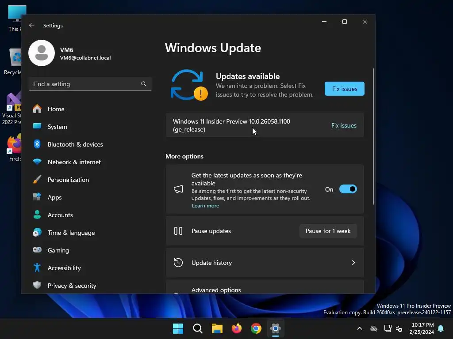The height and width of the screenshot is (339, 453).
Task: Click into the Find a setting box
Action: coord(90,84)
